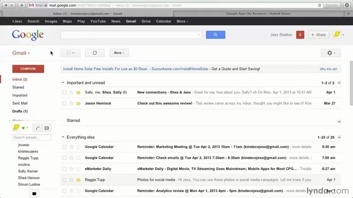
Task: Open Important and unread section options arrow
Action: click(x=339, y=83)
